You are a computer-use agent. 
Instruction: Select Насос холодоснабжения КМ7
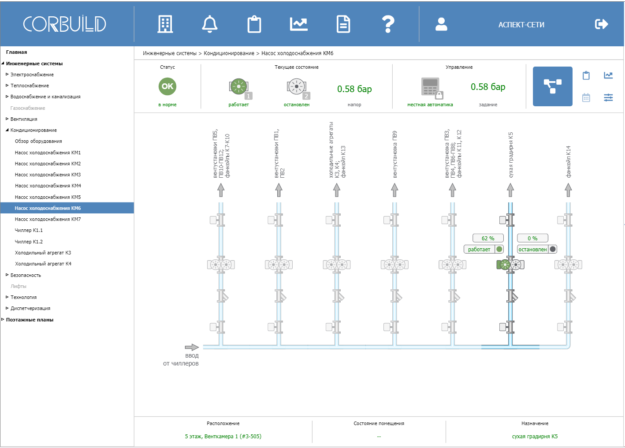pos(48,219)
